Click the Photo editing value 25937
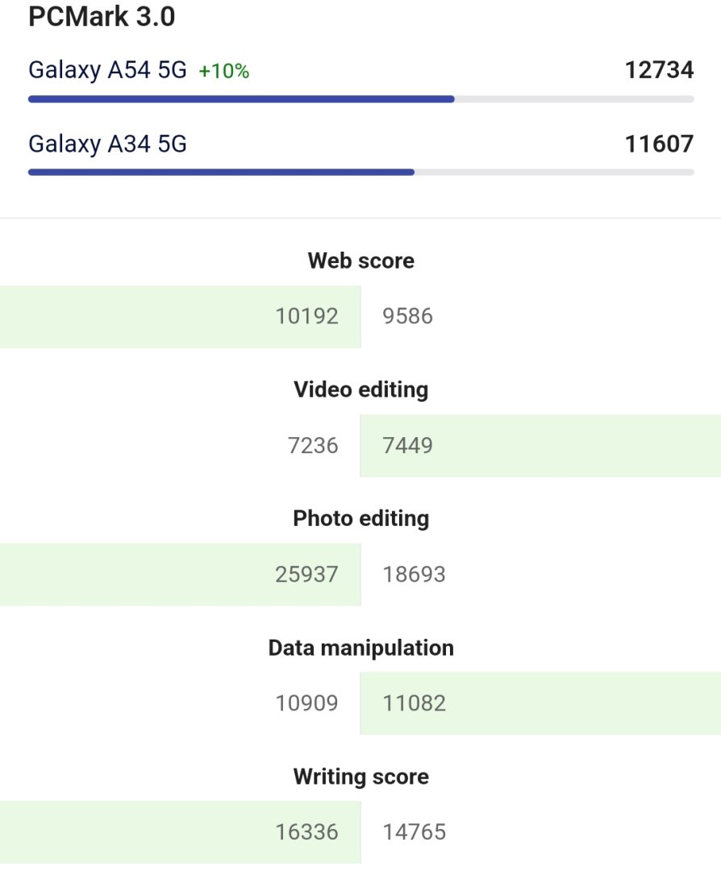Image resolution: width=721 pixels, height=871 pixels. coord(306,574)
